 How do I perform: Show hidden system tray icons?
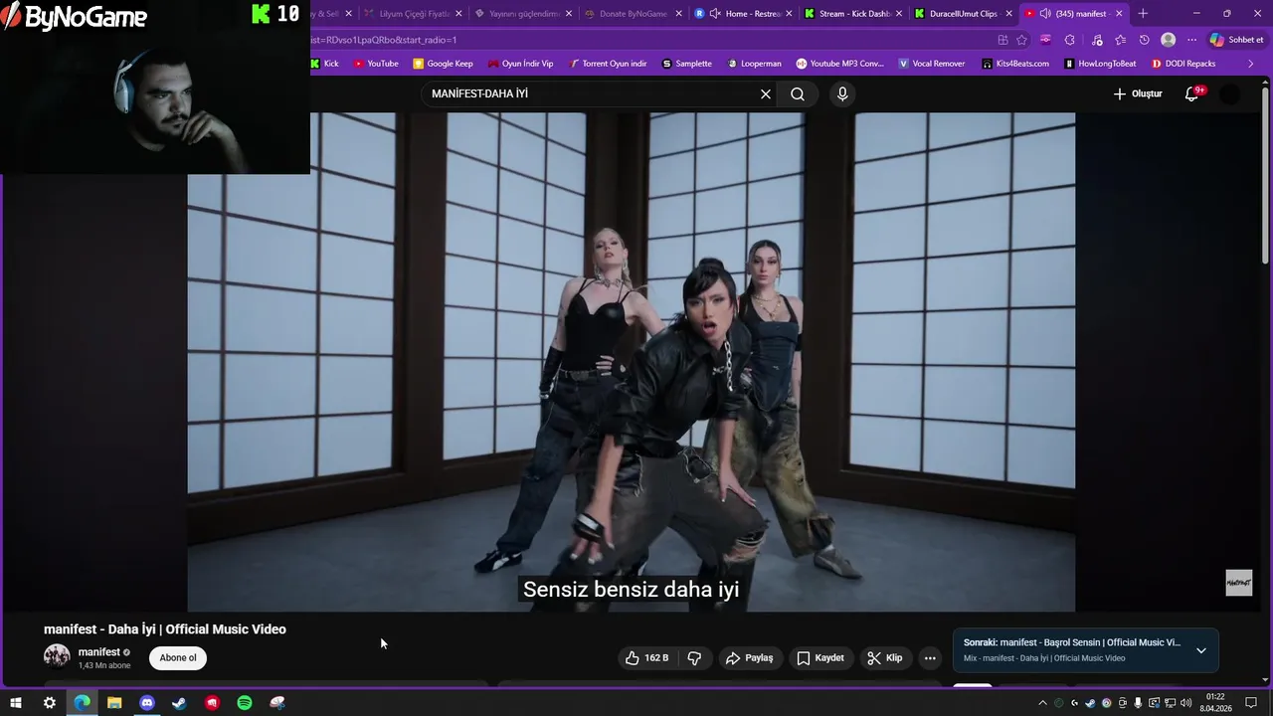coord(1042,703)
